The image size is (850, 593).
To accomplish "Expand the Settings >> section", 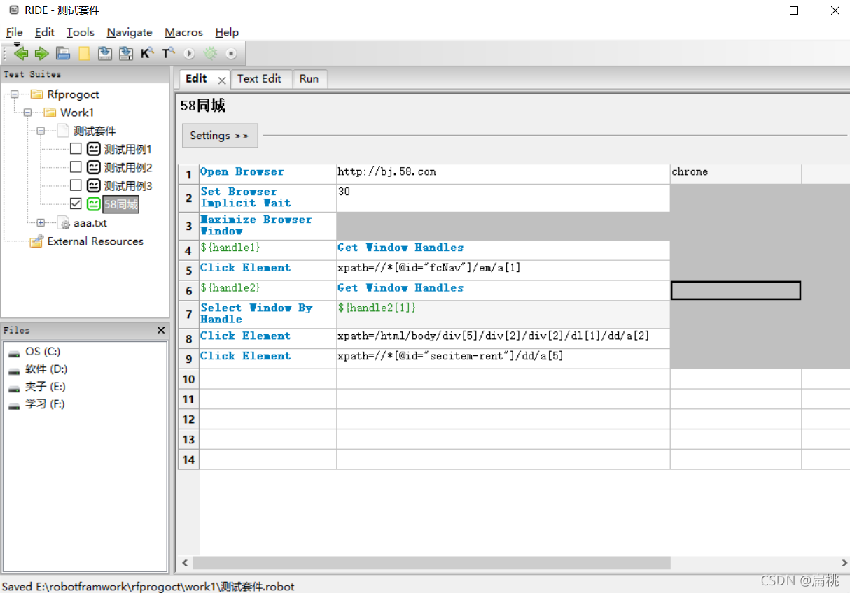I will click(220, 136).
